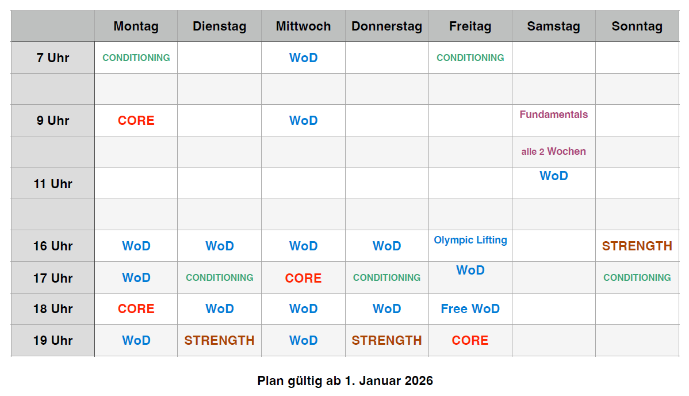Click Sunday's STRENGTH class at 16 Uhr
This screenshot has height=396, width=689.
tap(637, 246)
